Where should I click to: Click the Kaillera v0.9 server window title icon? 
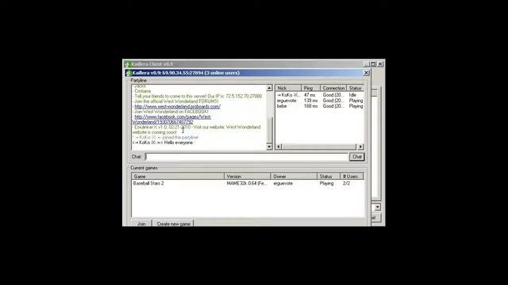[x=129, y=73]
